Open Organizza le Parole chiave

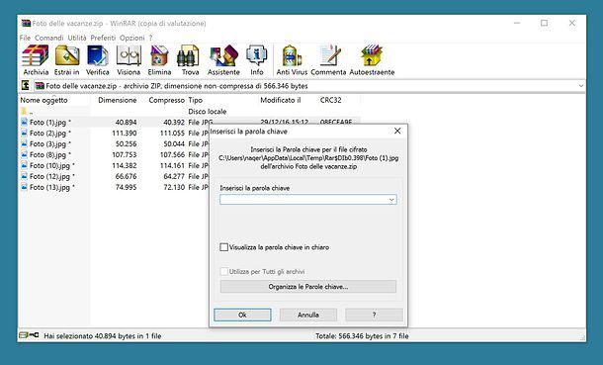coord(308,287)
